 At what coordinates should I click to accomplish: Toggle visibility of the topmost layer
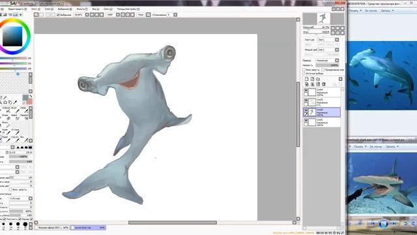(306, 90)
